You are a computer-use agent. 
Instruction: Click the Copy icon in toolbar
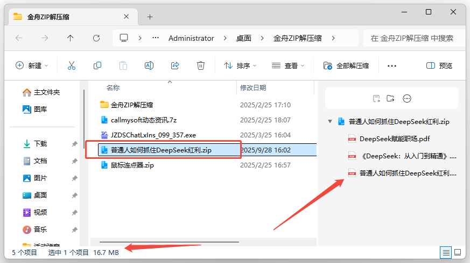pyautogui.click(x=97, y=65)
